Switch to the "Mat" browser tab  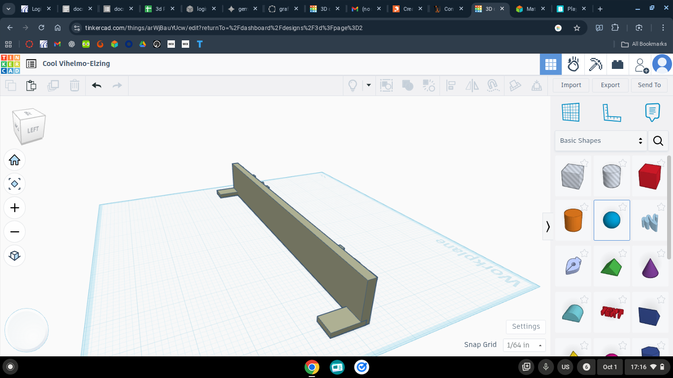(x=531, y=9)
